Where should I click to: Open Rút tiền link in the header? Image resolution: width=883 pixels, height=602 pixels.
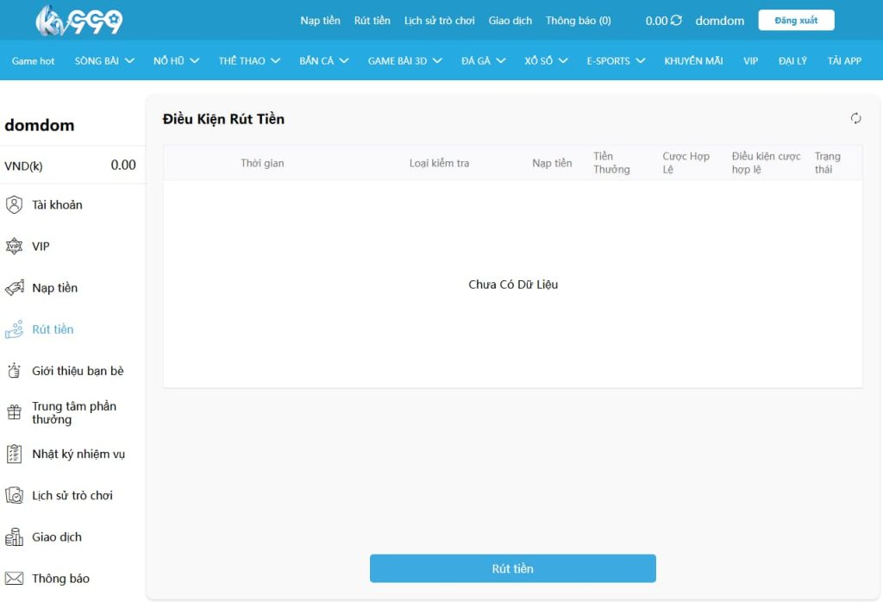point(372,21)
